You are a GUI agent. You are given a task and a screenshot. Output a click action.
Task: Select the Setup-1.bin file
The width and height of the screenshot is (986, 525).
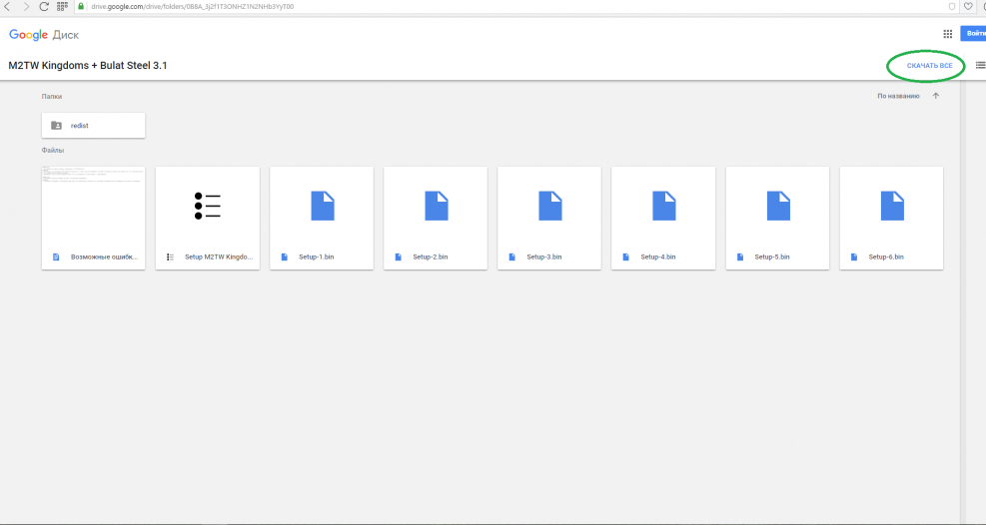tap(322, 218)
